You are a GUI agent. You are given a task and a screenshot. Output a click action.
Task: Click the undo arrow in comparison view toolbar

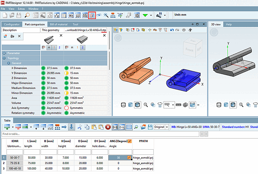(172, 30)
